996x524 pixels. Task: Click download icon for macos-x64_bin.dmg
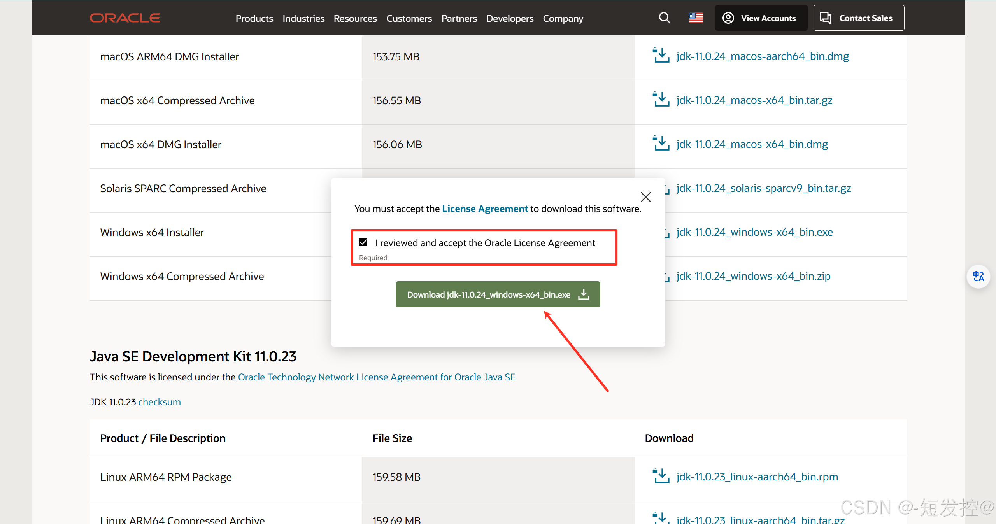661,144
